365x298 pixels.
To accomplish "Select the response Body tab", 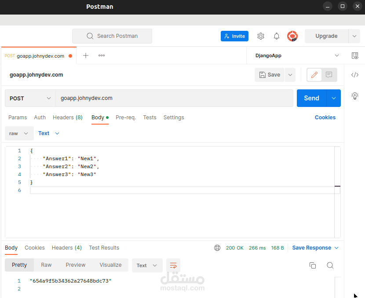I will (11, 248).
